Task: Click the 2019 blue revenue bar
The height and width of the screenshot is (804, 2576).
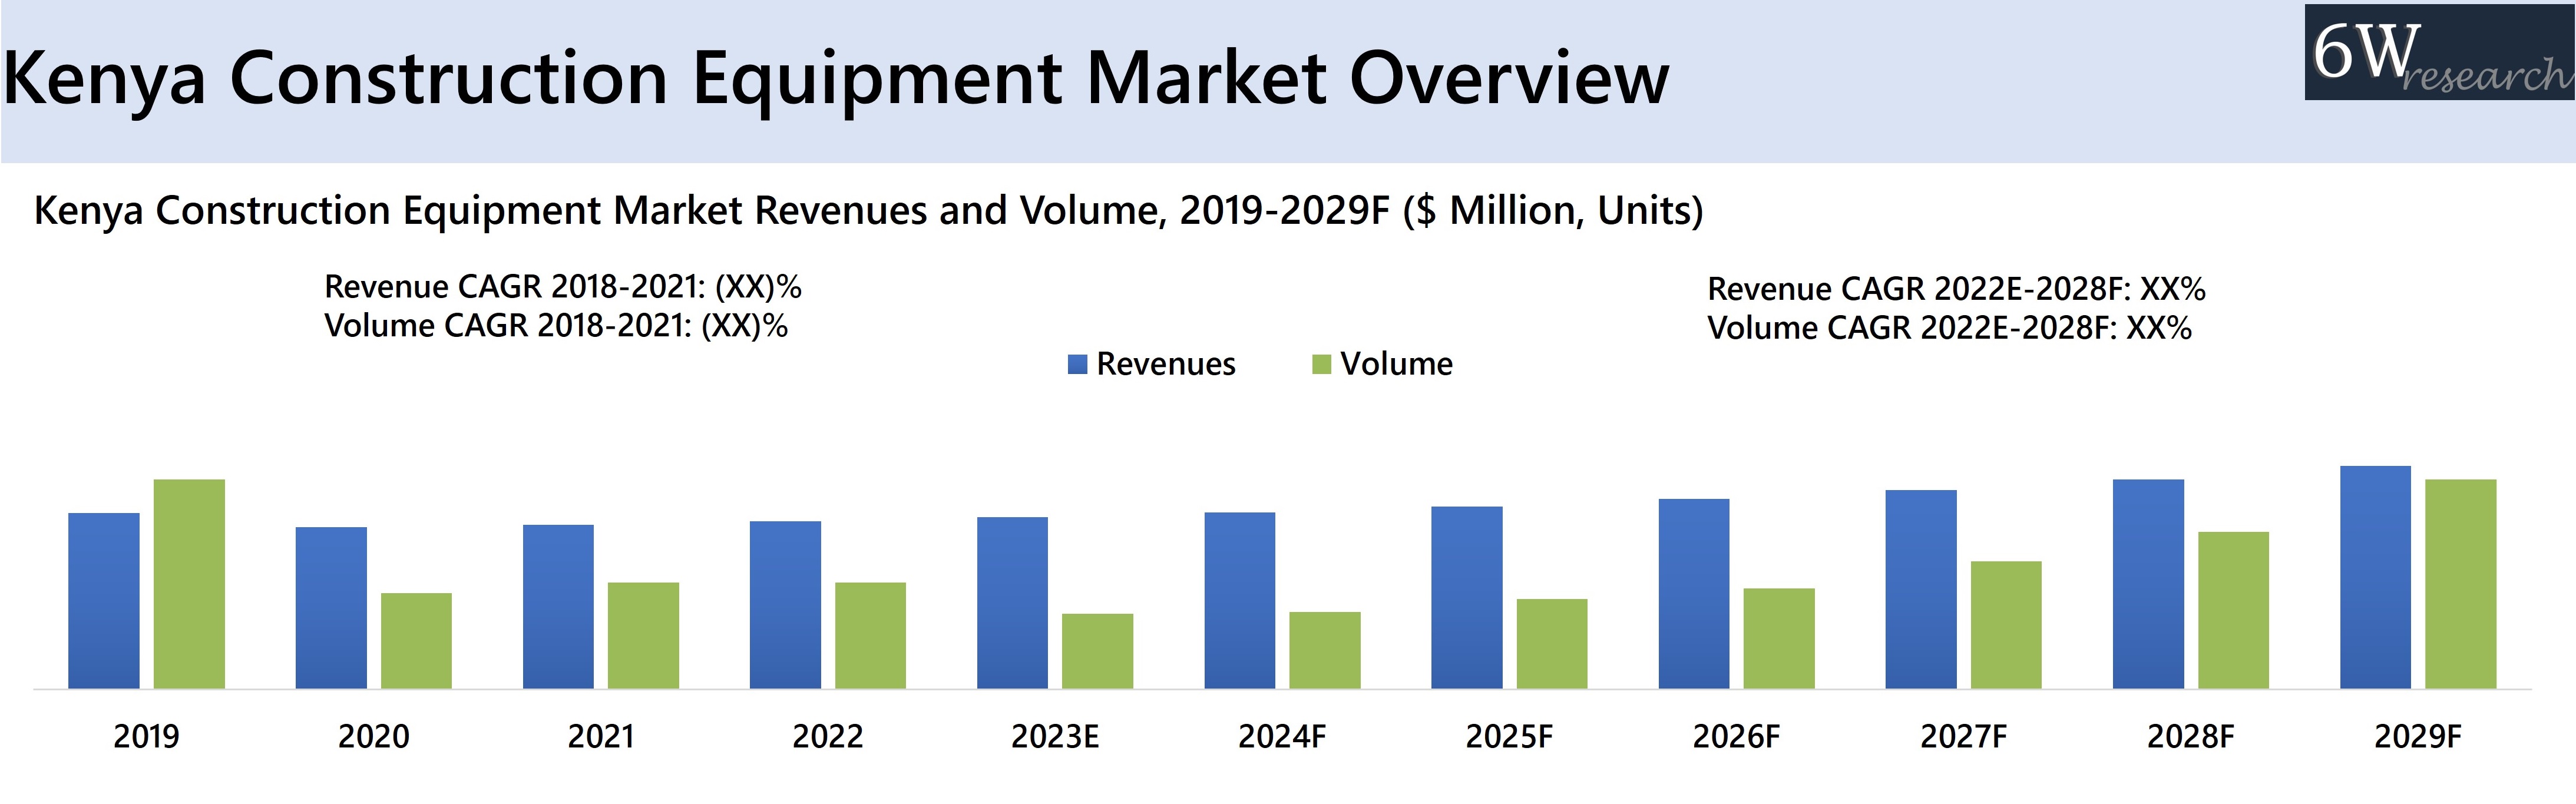Action: coord(104,600)
